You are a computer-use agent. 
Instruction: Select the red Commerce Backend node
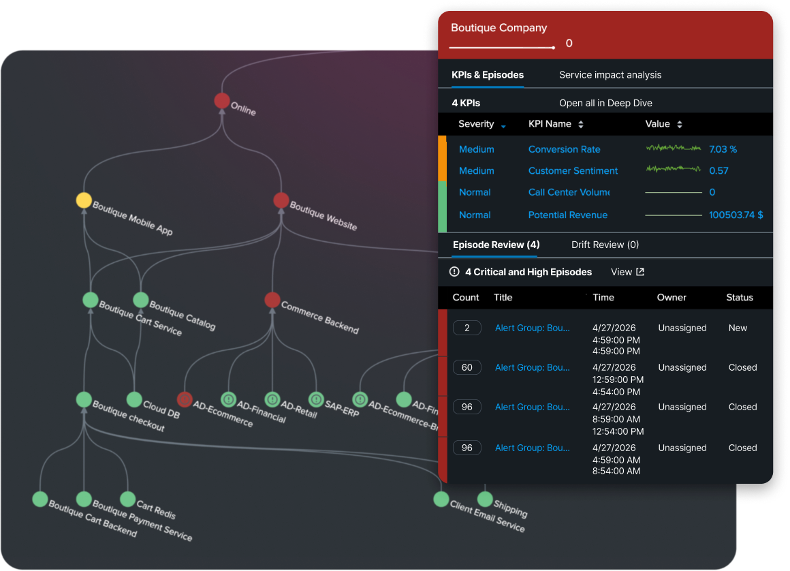point(272,300)
